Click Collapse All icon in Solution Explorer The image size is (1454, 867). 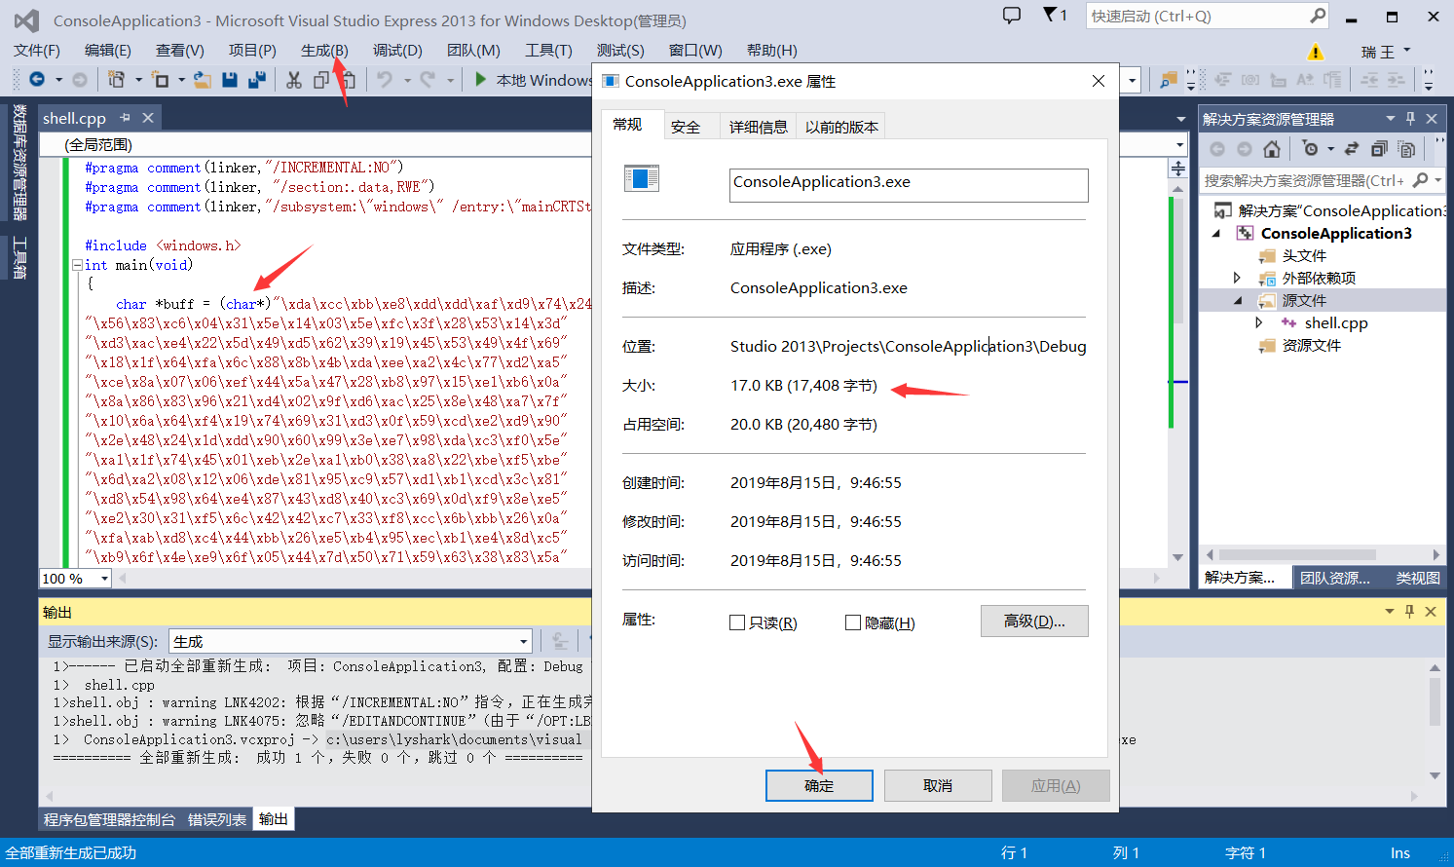click(1379, 149)
